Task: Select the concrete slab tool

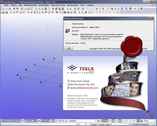Action: (21, 12)
